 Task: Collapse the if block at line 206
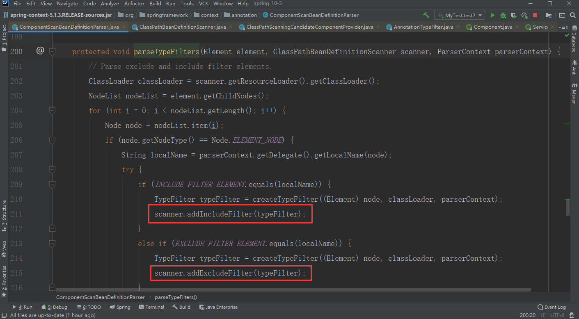52,140
